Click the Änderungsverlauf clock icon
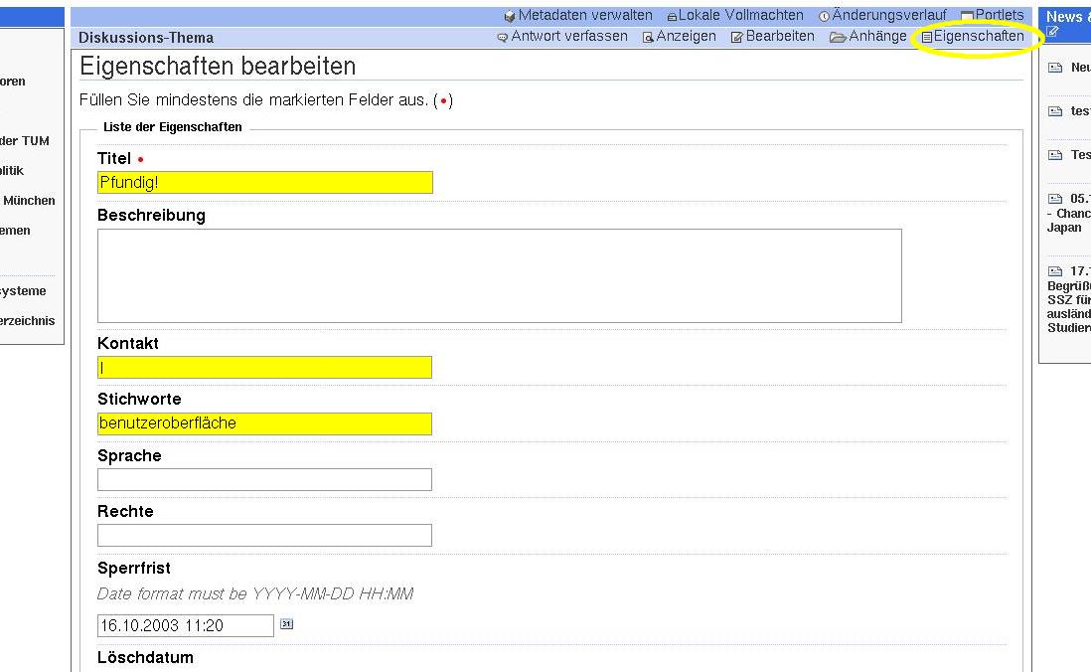Screen dimensions: 1091x672 [x=824, y=17]
